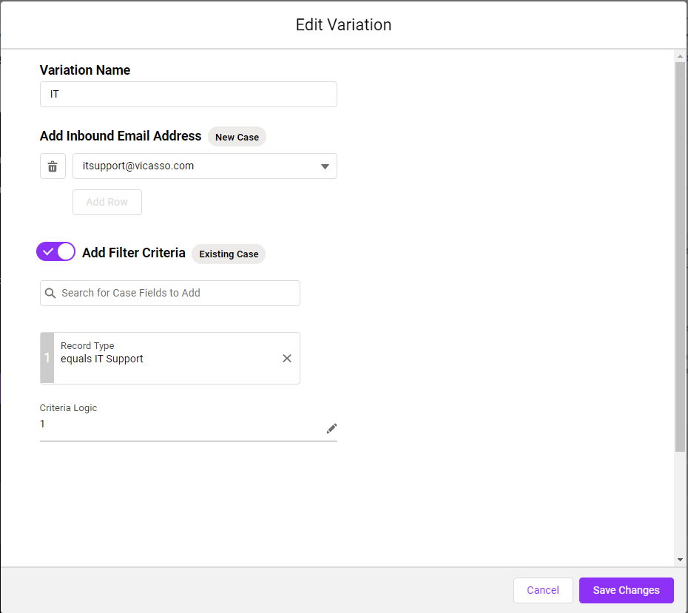Click the New Case badge

[237, 137]
